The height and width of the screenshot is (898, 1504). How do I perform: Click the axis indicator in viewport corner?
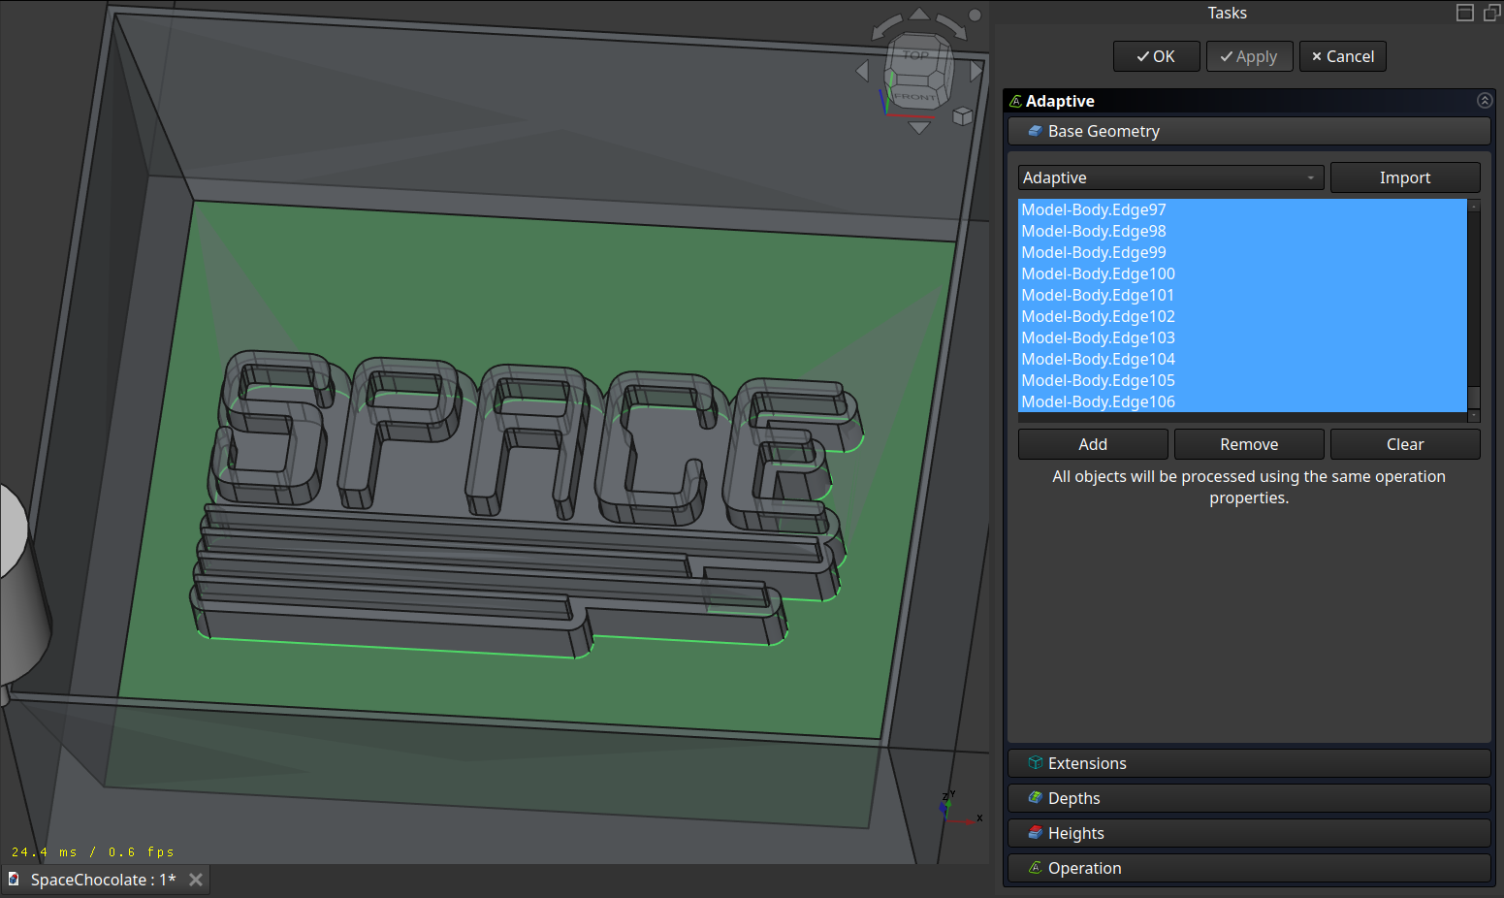pyautogui.click(x=960, y=807)
